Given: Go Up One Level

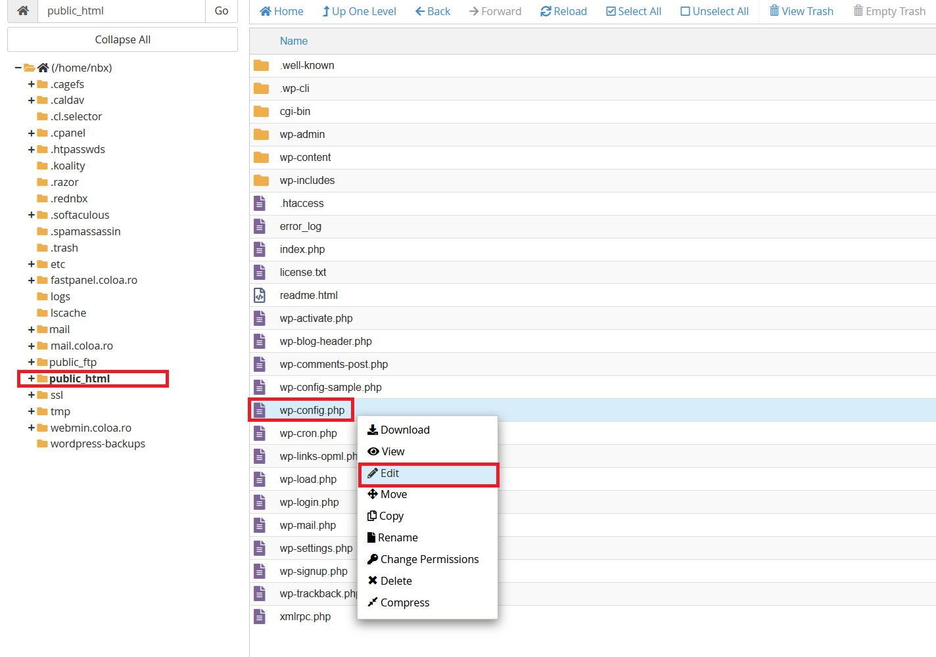Looking at the screenshot, I should click(359, 11).
